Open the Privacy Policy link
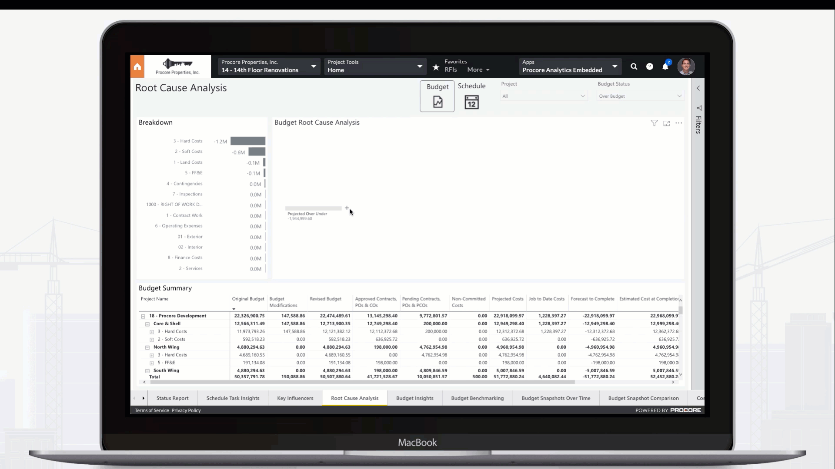This screenshot has height=469, width=835. click(x=186, y=410)
